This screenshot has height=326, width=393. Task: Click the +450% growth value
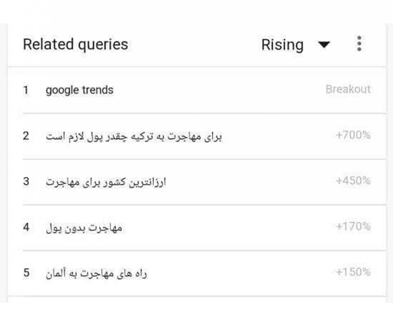[x=353, y=181]
